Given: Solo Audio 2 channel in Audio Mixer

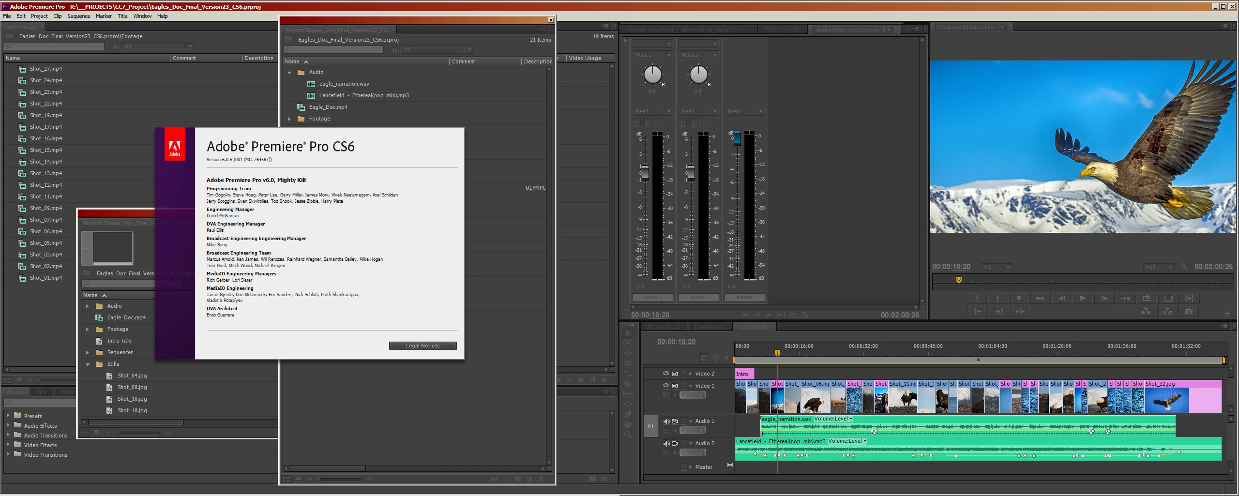Looking at the screenshot, I should point(693,122).
